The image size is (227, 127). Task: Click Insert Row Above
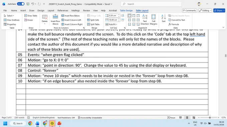tap(55, 20)
